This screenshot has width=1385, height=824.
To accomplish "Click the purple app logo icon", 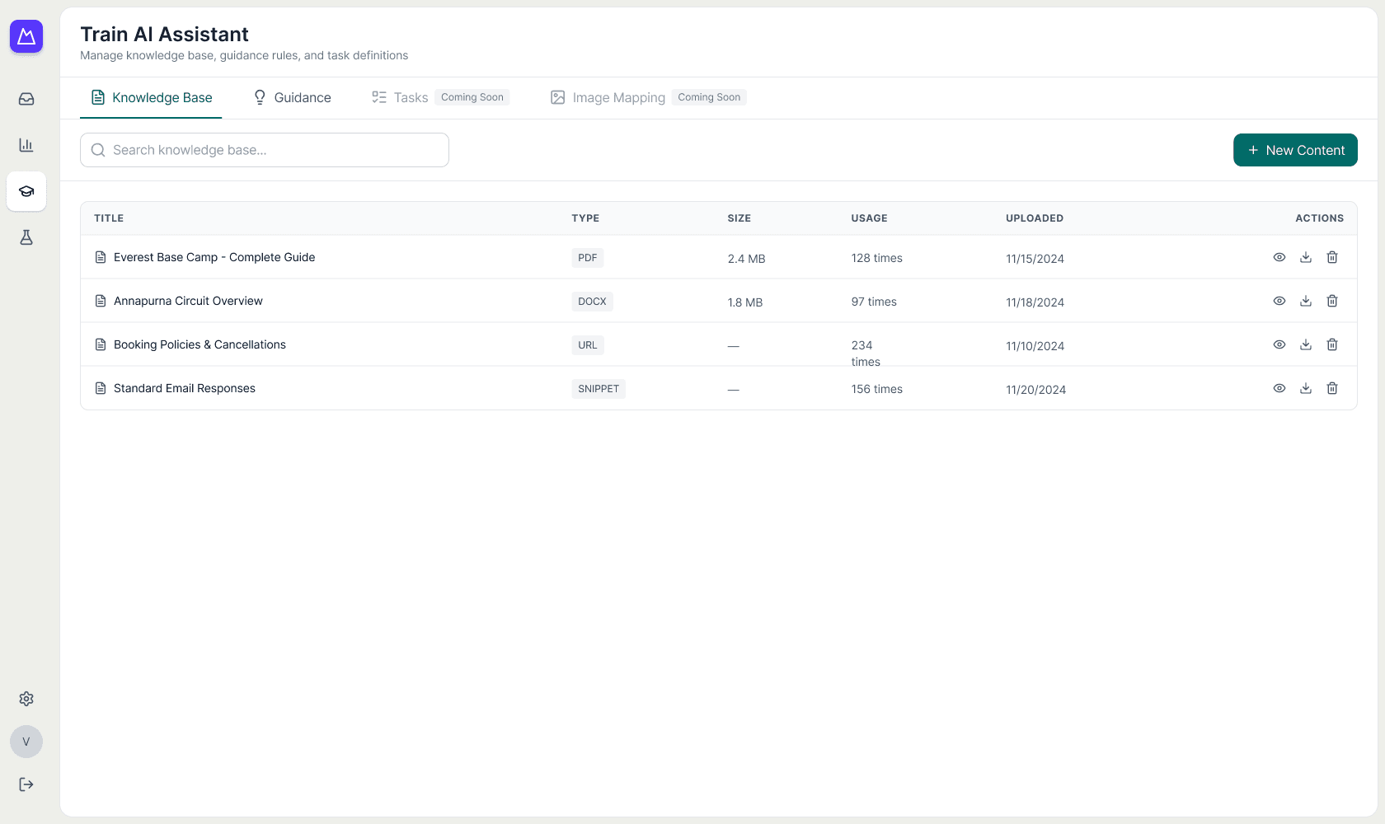I will pos(26,36).
